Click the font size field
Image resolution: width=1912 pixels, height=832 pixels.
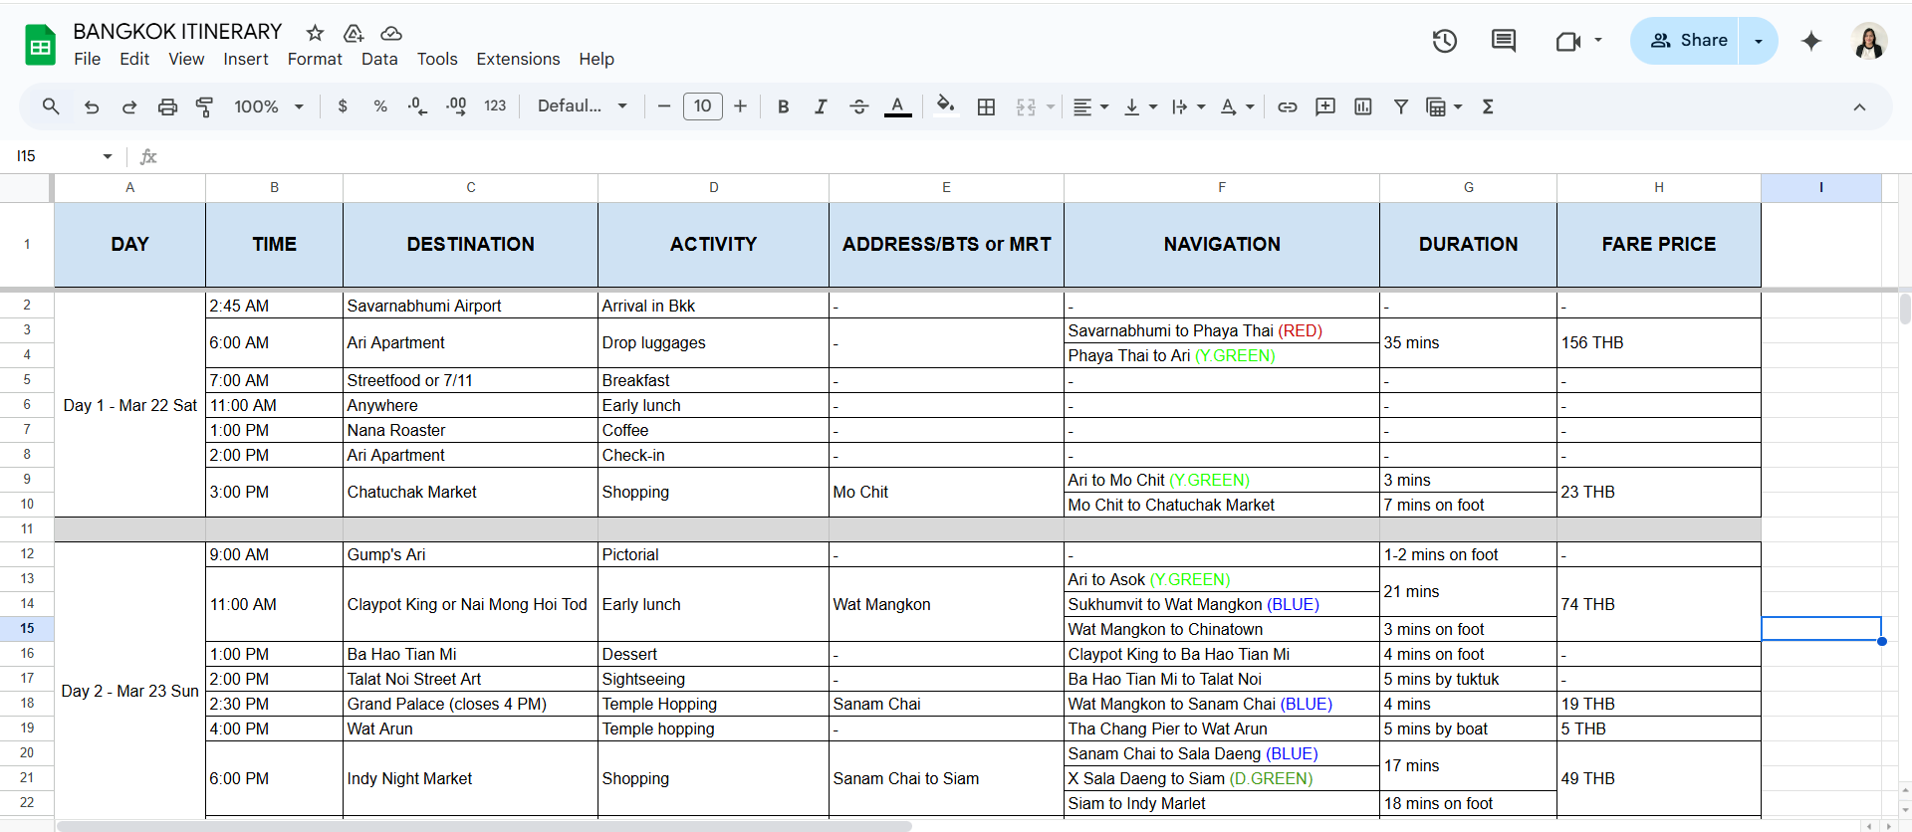(703, 106)
